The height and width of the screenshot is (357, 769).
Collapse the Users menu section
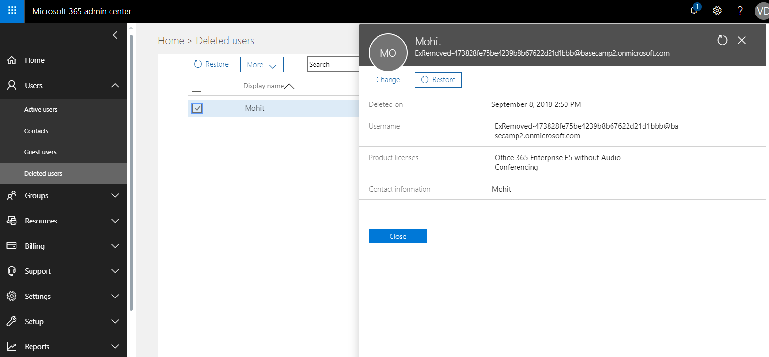[x=115, y=86]
